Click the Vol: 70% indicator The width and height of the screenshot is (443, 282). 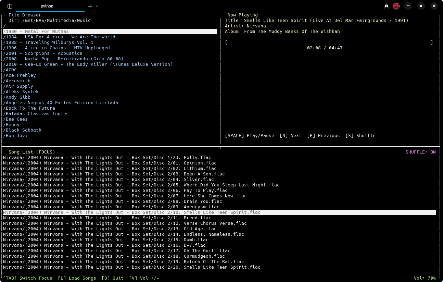[425, 278]
